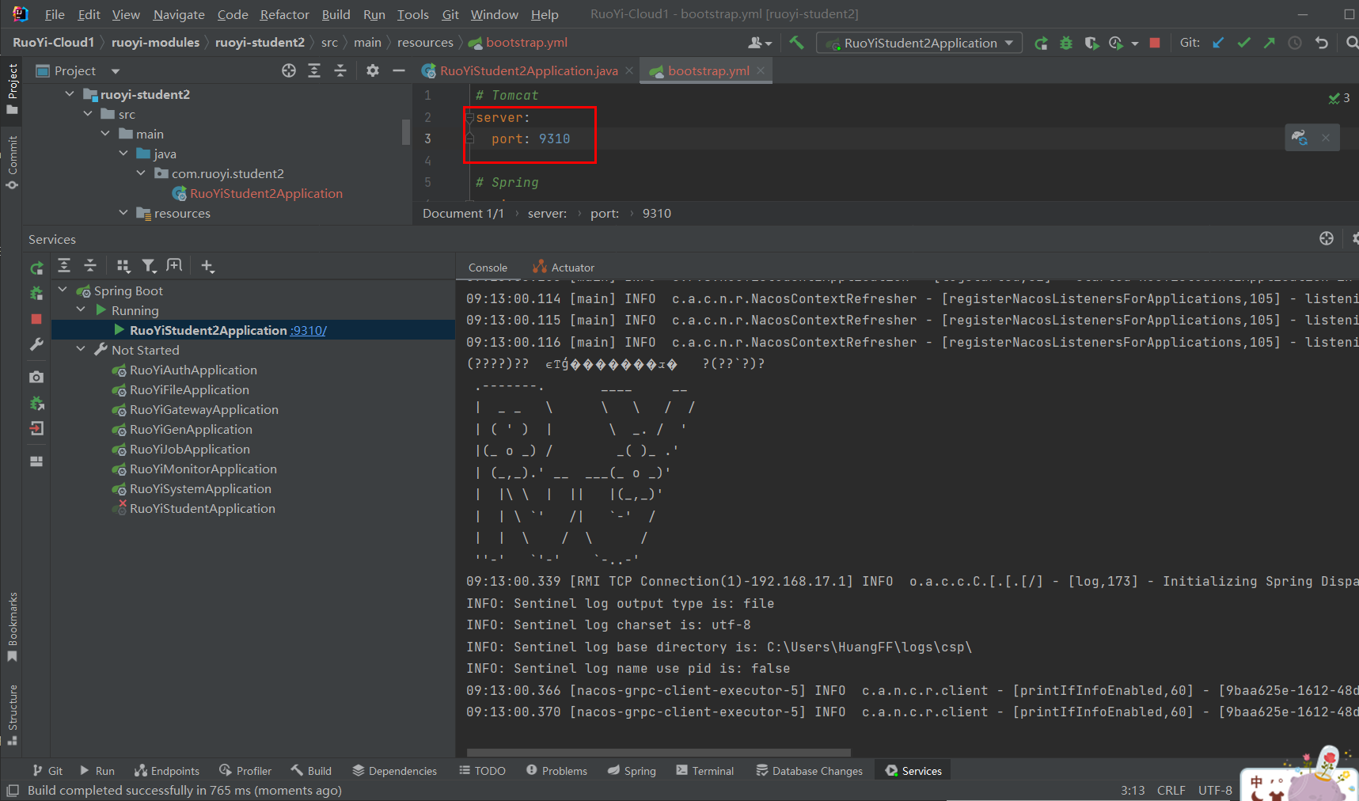Click the exit icon in Services side toolbar
The height and width of the screenshot is (801, 1359).
tap(36, 428)
